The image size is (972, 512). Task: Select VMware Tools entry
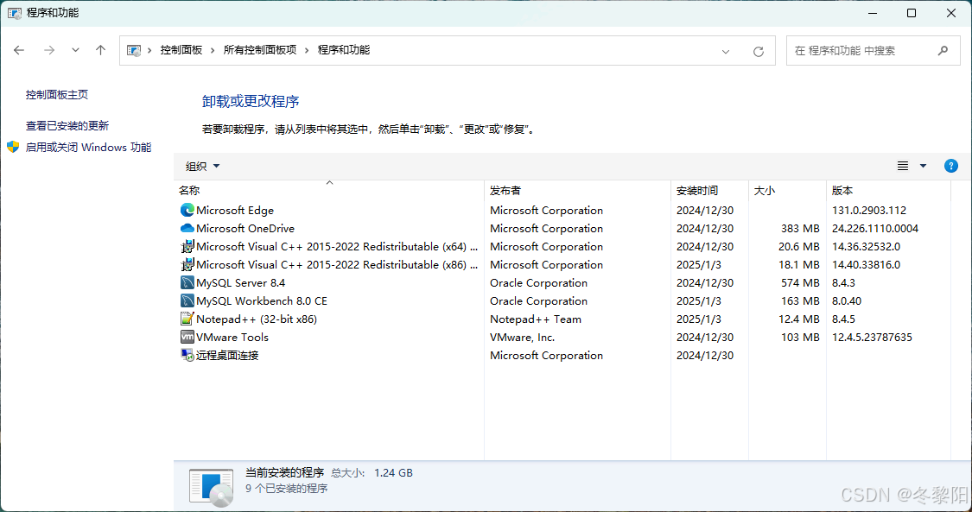tap(232, 337)
